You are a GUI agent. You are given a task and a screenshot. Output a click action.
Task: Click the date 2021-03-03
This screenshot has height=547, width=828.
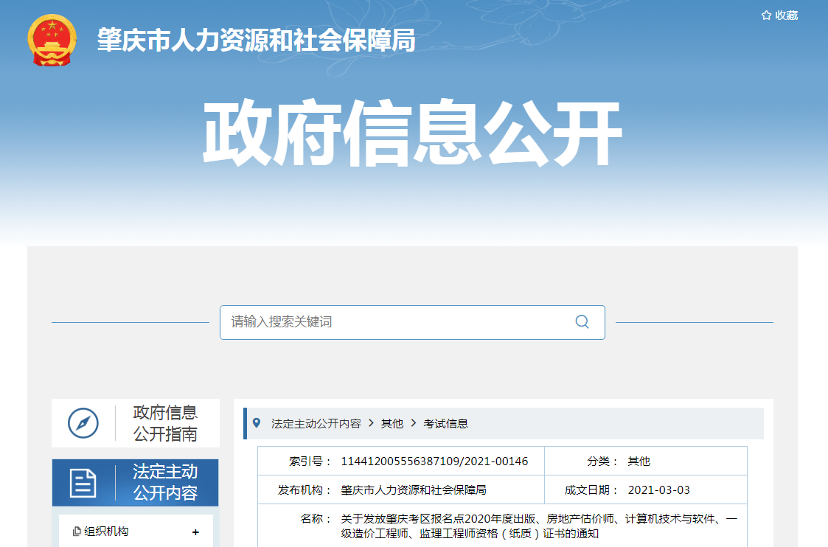pyautogui.click(x=659, y=490)
